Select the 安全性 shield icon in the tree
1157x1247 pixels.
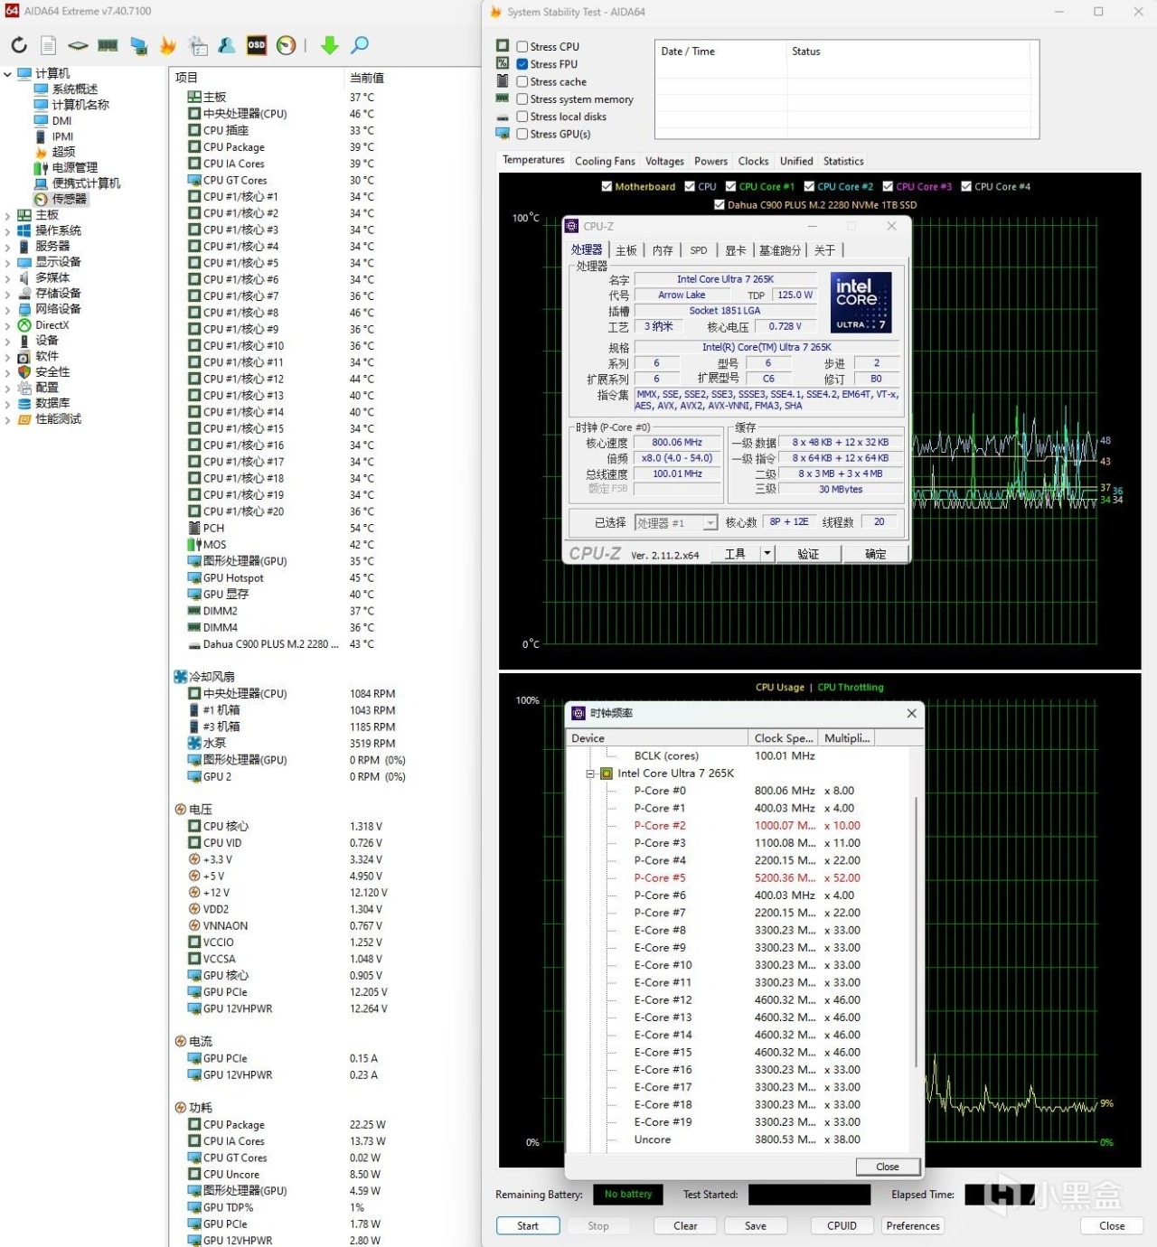click(24, 372)
